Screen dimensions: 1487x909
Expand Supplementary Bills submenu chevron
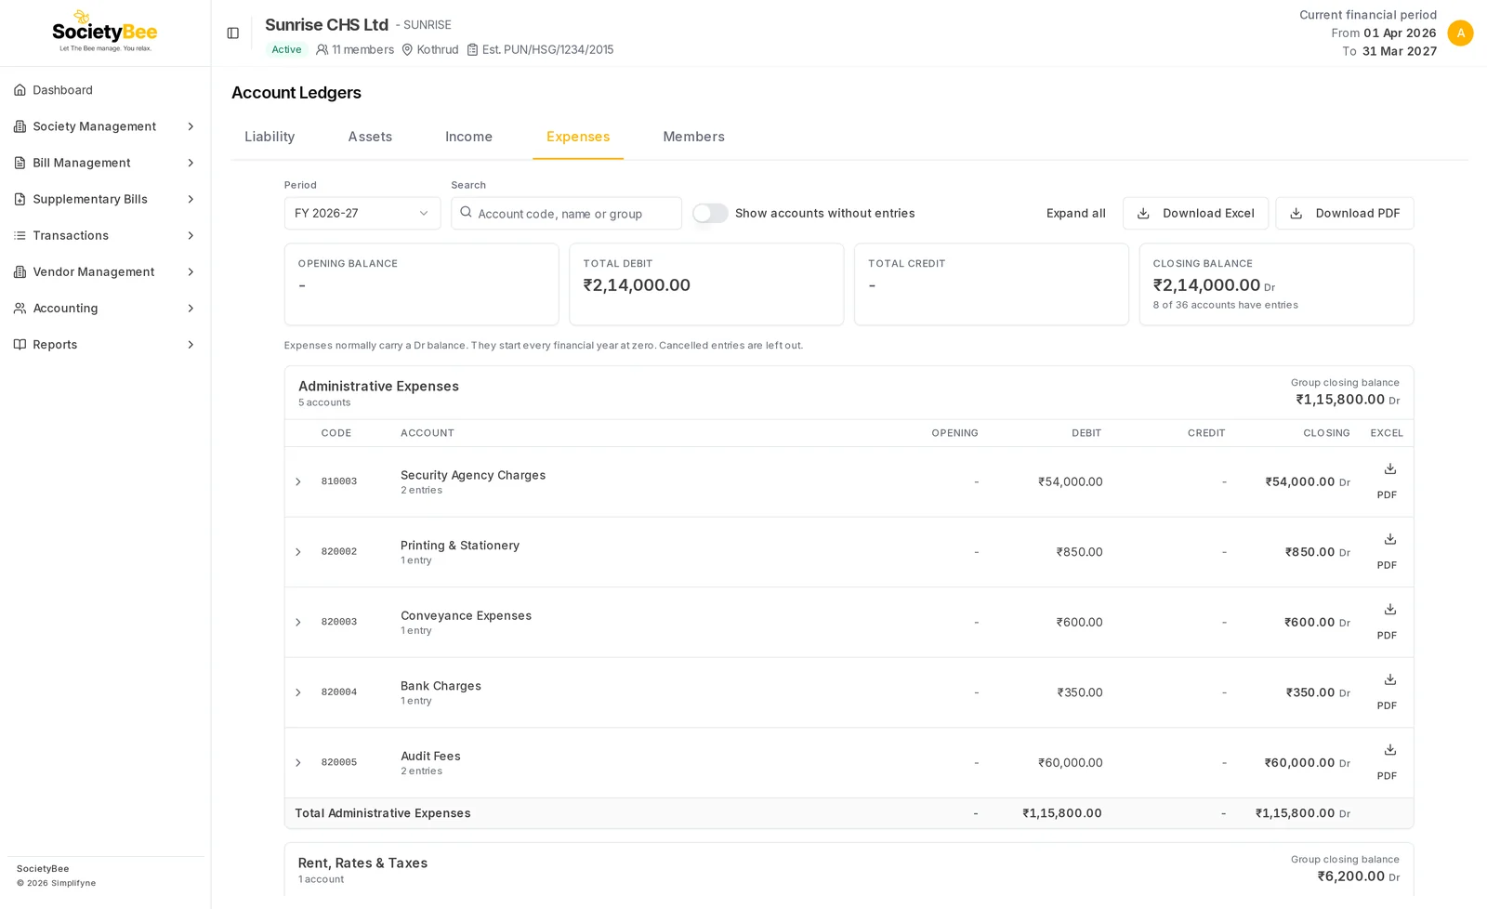pos(191,199)
